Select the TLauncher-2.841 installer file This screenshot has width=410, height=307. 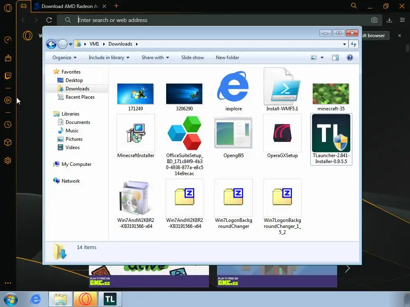(x=331, y=139)
